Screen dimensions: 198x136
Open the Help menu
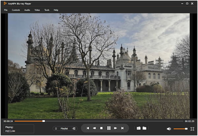click(56, 10)
